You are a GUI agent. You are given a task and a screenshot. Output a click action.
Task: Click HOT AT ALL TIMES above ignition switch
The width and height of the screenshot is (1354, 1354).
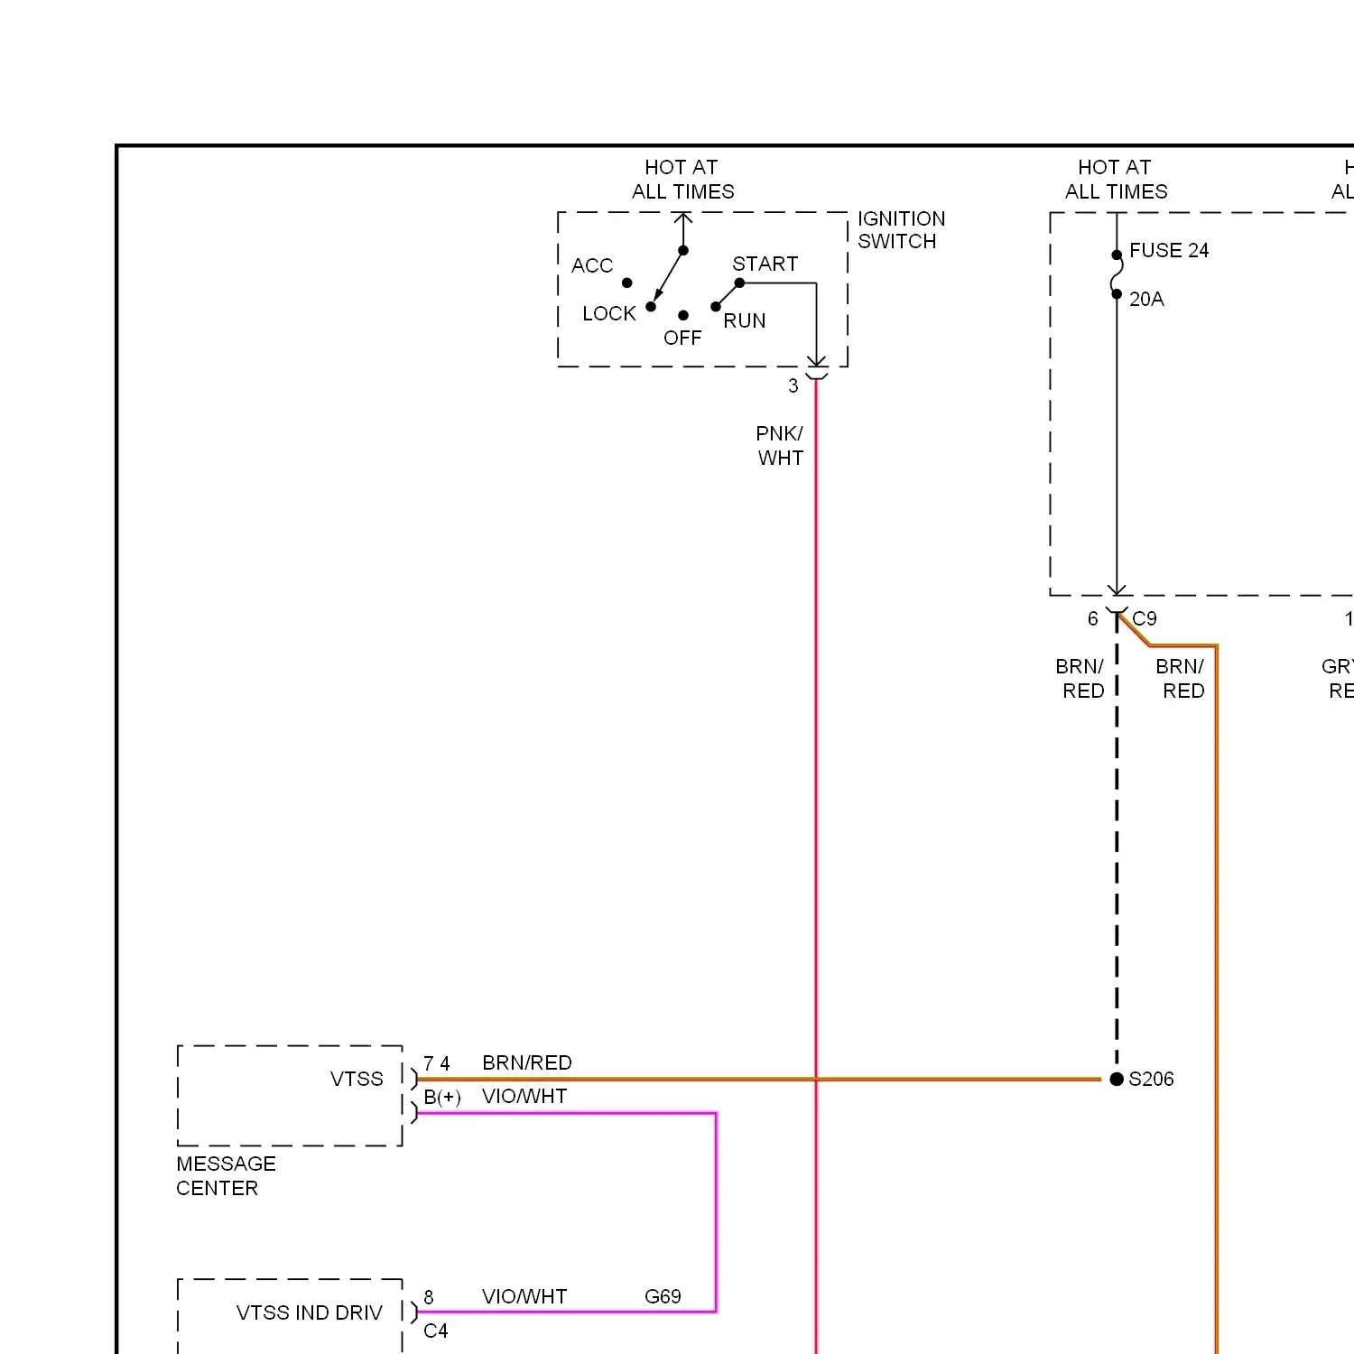tap(682, 180)
